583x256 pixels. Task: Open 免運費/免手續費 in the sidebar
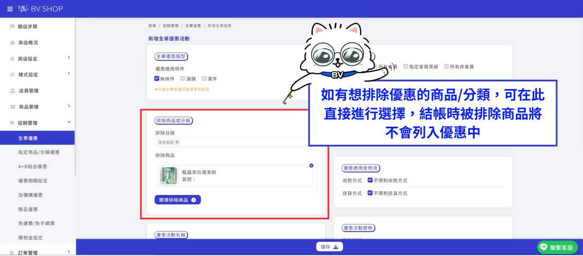coord(36,224)
